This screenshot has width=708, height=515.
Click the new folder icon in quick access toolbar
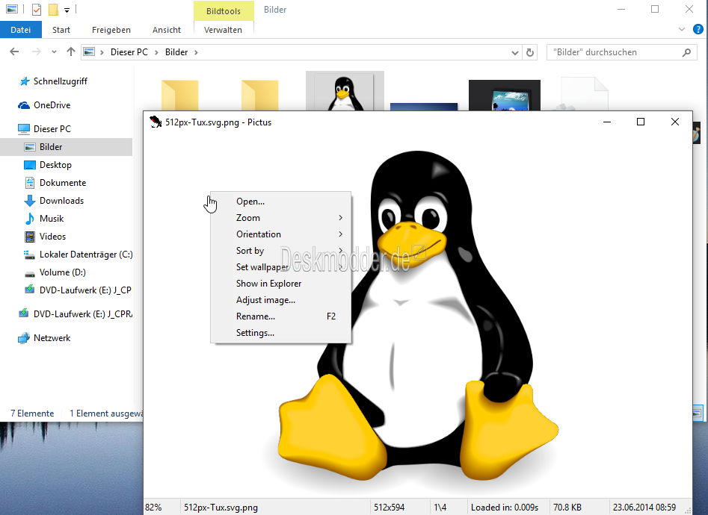click(x=54, y=9)
